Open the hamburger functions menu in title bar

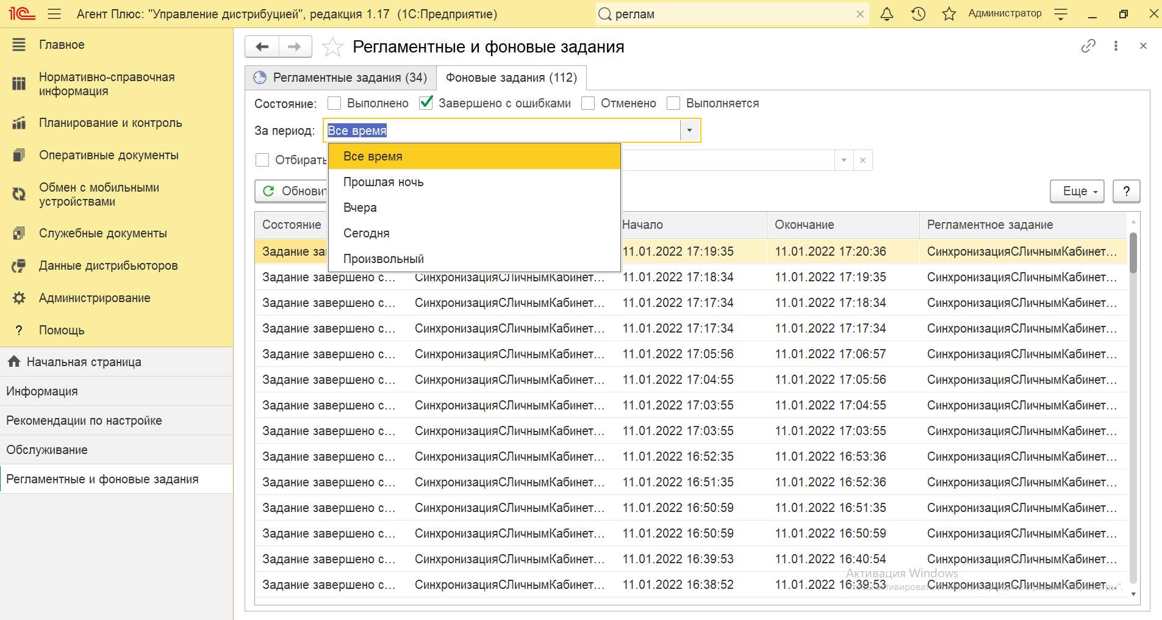coord(54,13)
